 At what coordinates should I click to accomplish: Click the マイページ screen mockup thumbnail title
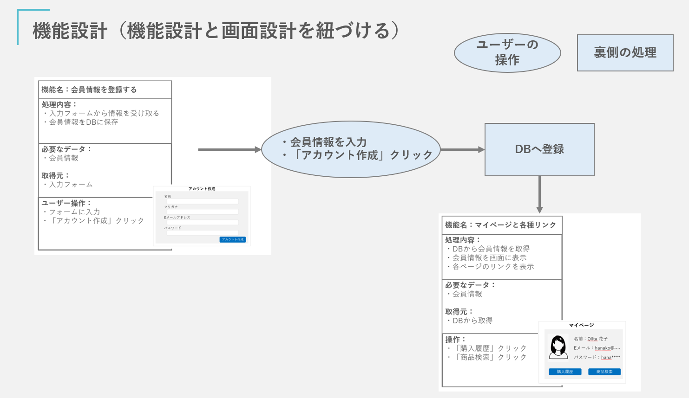[581, 325]
